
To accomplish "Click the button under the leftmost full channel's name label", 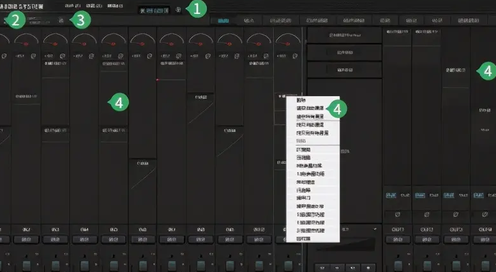I will coord(26,240).
